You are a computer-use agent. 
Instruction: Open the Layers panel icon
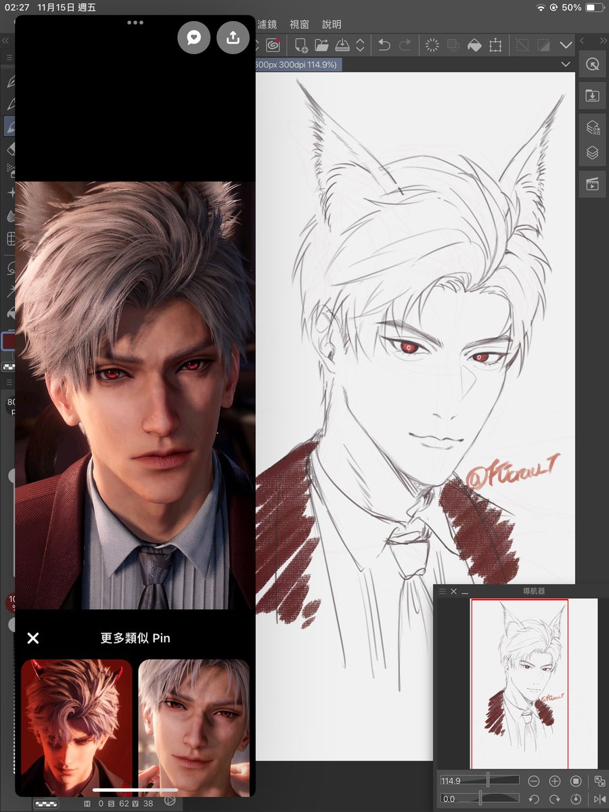(x=593, y=154)
